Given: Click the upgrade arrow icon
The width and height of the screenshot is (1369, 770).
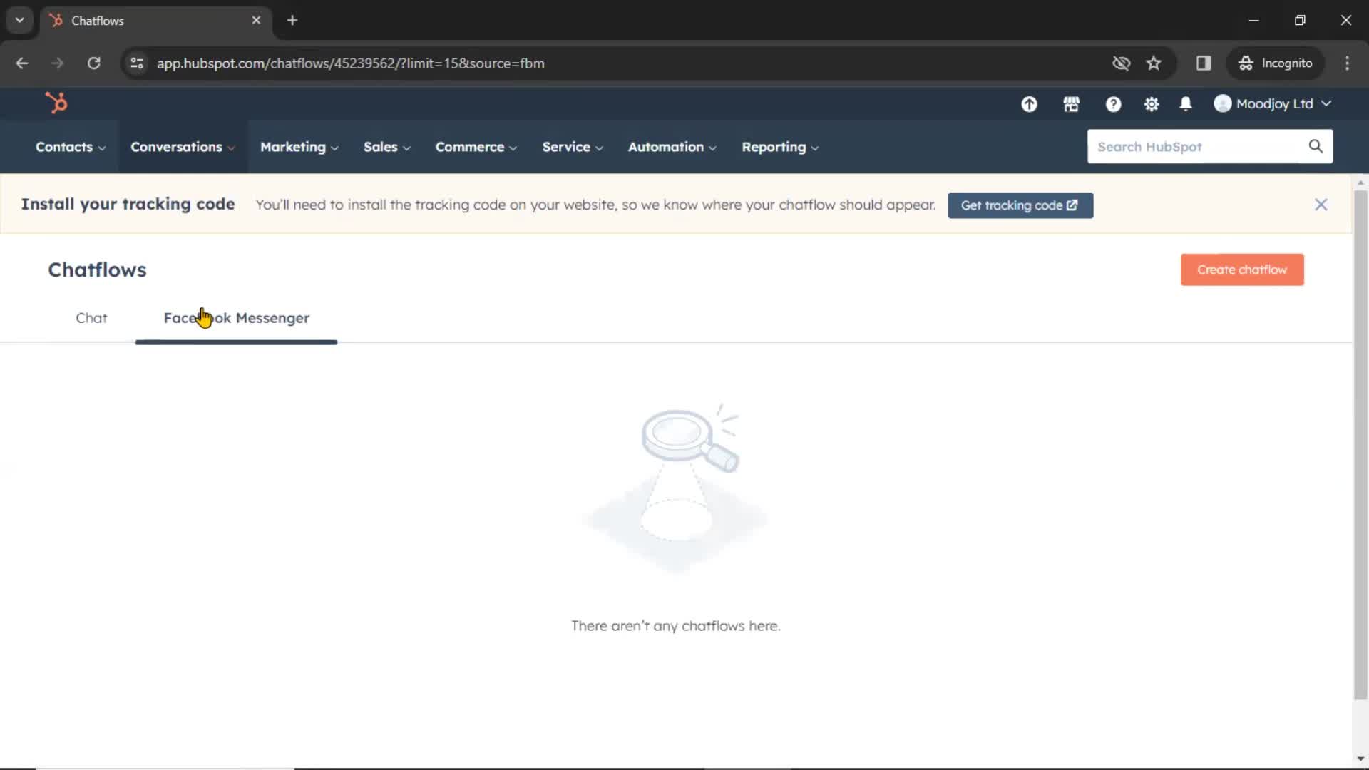Looking at the screenshot, I should click(x=1030, y=103).
